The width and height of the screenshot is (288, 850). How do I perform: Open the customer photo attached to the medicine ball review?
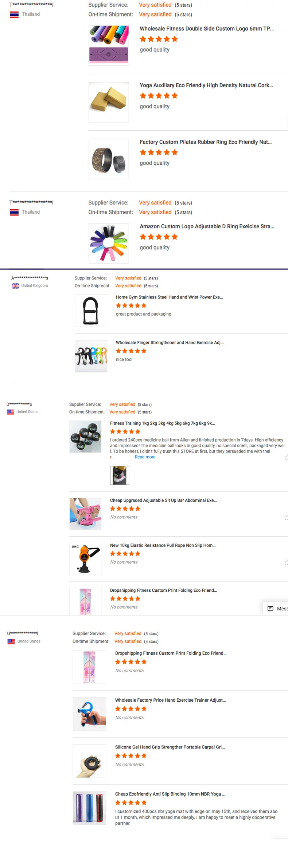click(120, 475)
